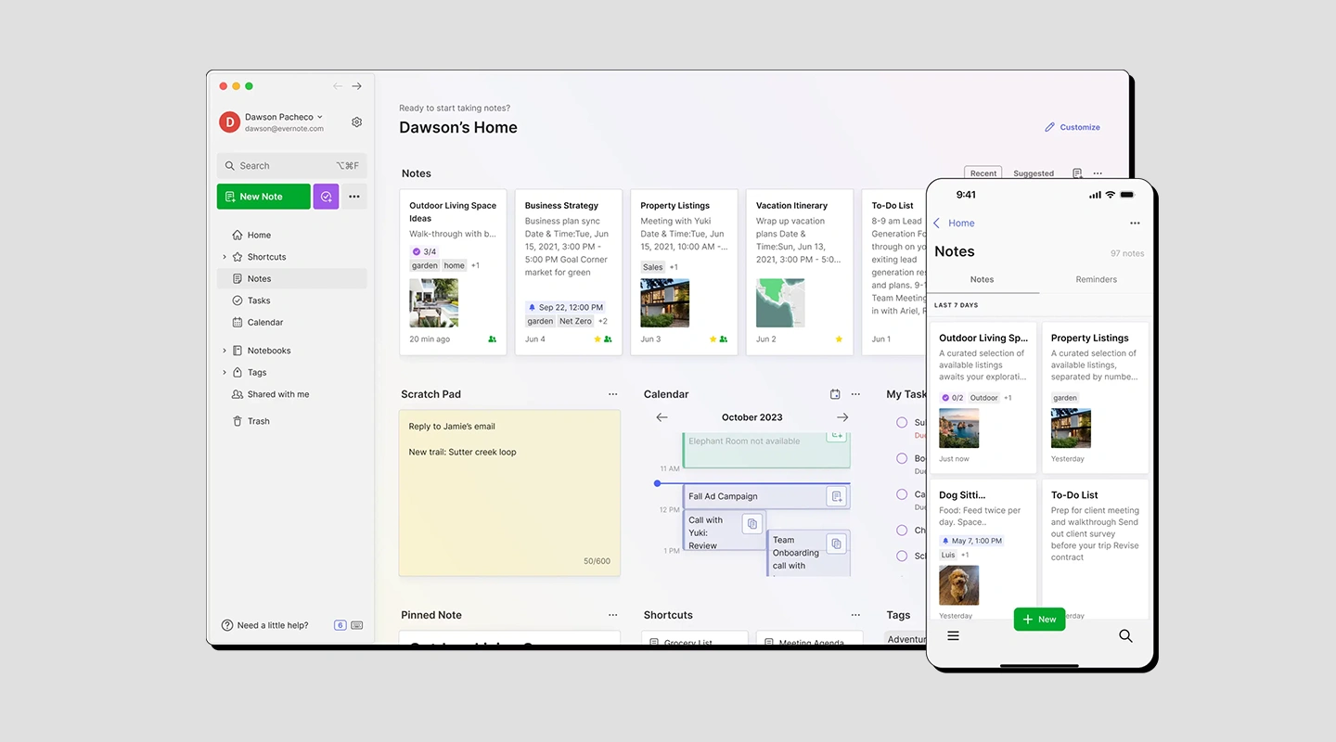Show +1 more tags on Outdoor Living card
The height and width of the screenshot is (742, 1336).
click(475, 265)
